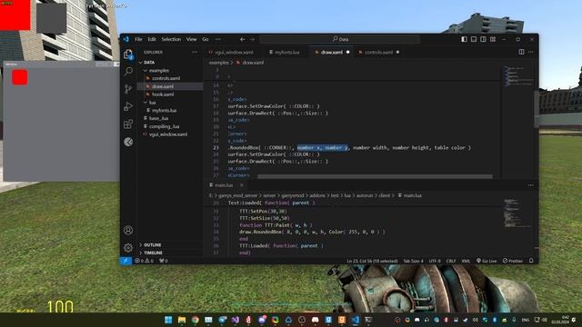The width and height of the screenshot is (582, 327).
Task: Open the Extensions view
Action: click(x=128, y=124)
